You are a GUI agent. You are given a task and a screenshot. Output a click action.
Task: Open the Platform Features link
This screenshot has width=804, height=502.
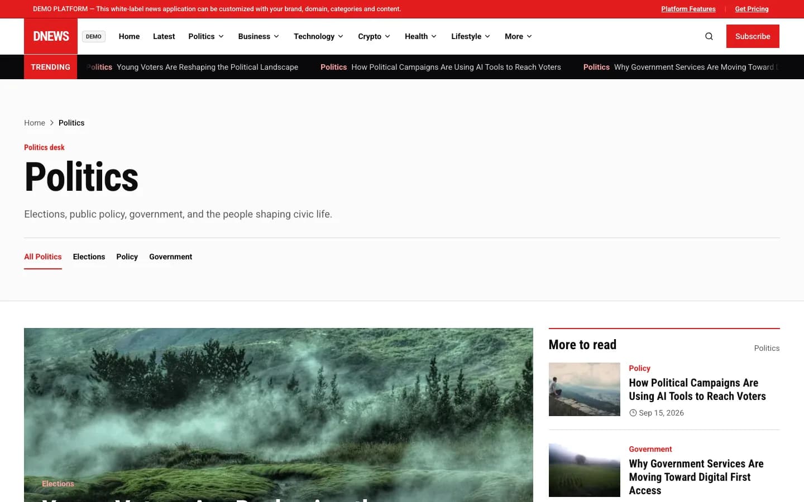[x=688, y=9]
